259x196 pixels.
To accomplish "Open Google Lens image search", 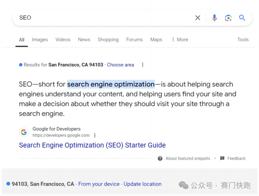I will (x=228, y=18).
